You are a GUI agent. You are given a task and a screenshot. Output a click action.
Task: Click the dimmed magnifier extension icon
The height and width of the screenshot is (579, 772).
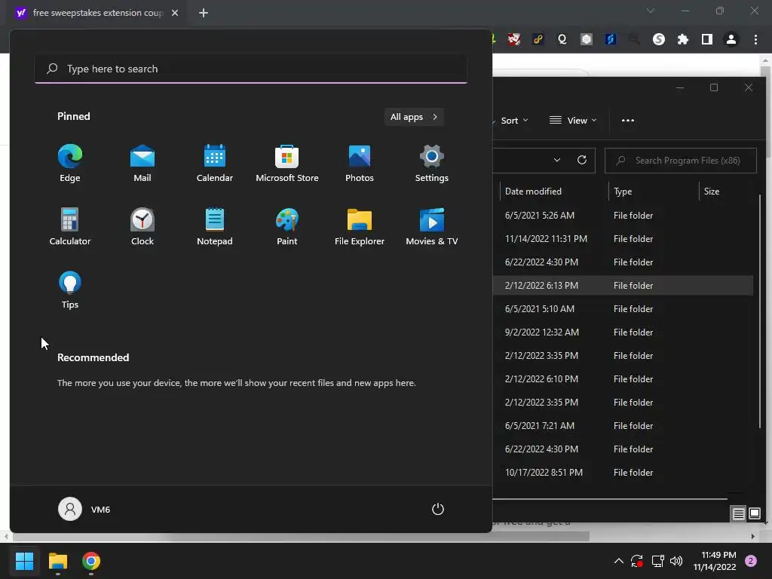[634, 39]
